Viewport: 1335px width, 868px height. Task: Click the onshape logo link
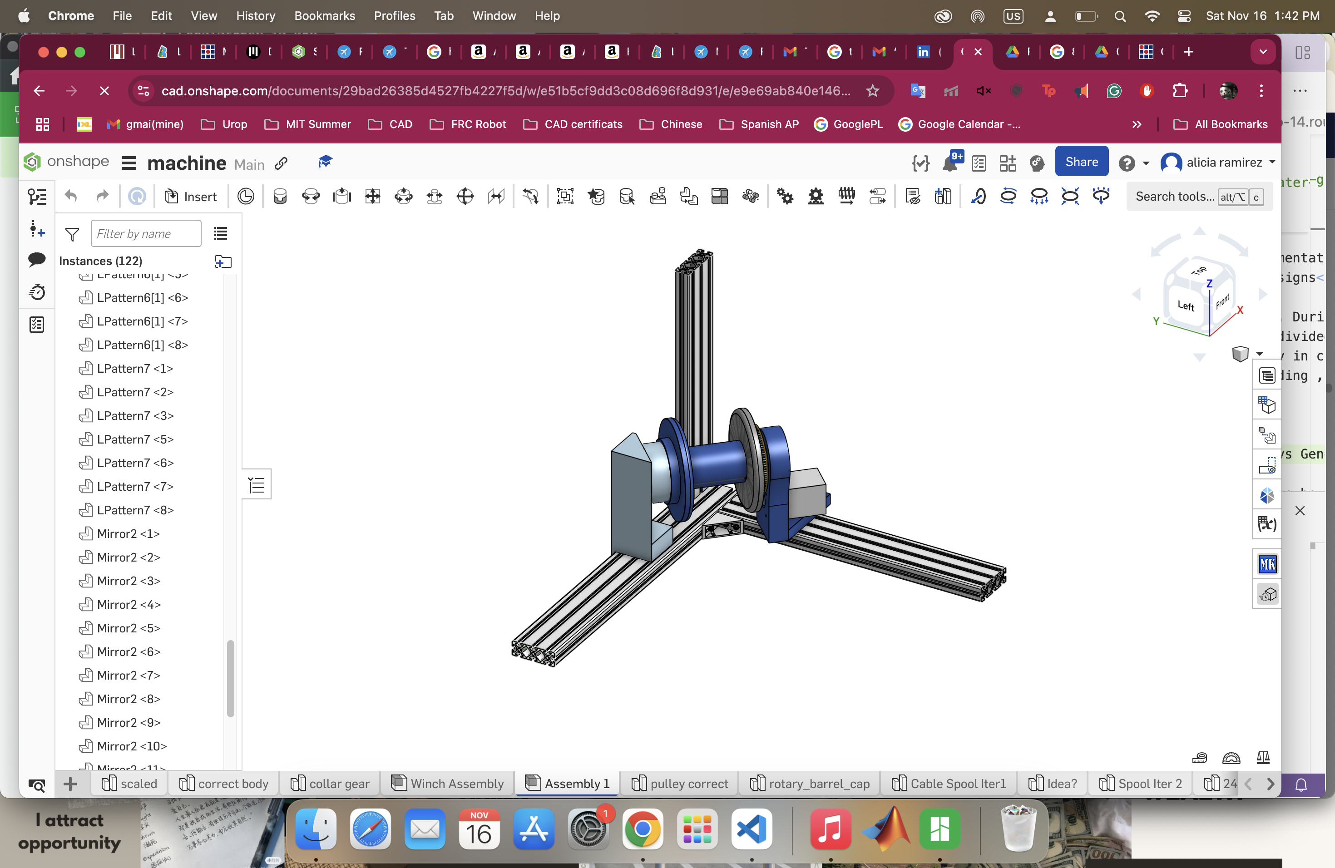(x=67, y=162)
